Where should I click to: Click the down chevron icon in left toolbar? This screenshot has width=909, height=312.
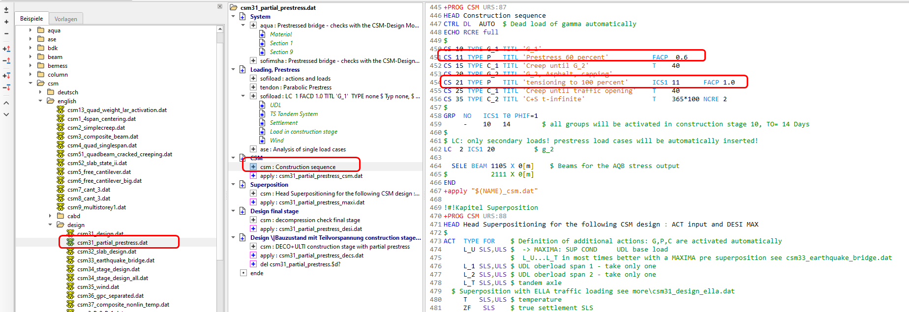6,114
